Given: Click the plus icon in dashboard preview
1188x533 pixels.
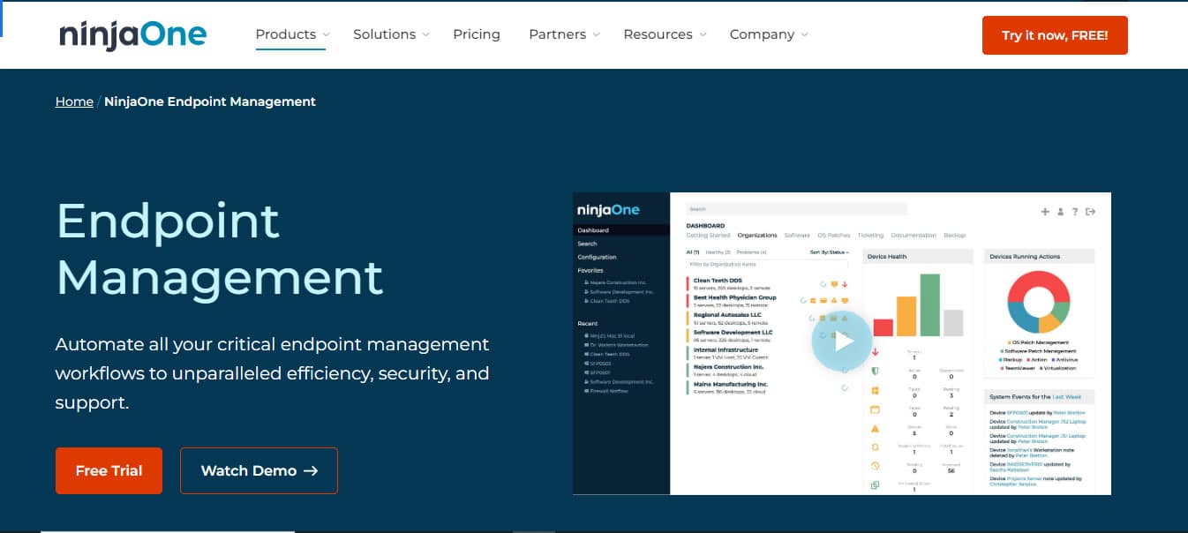Looking at the screenshot, I should coord(1045,212).
